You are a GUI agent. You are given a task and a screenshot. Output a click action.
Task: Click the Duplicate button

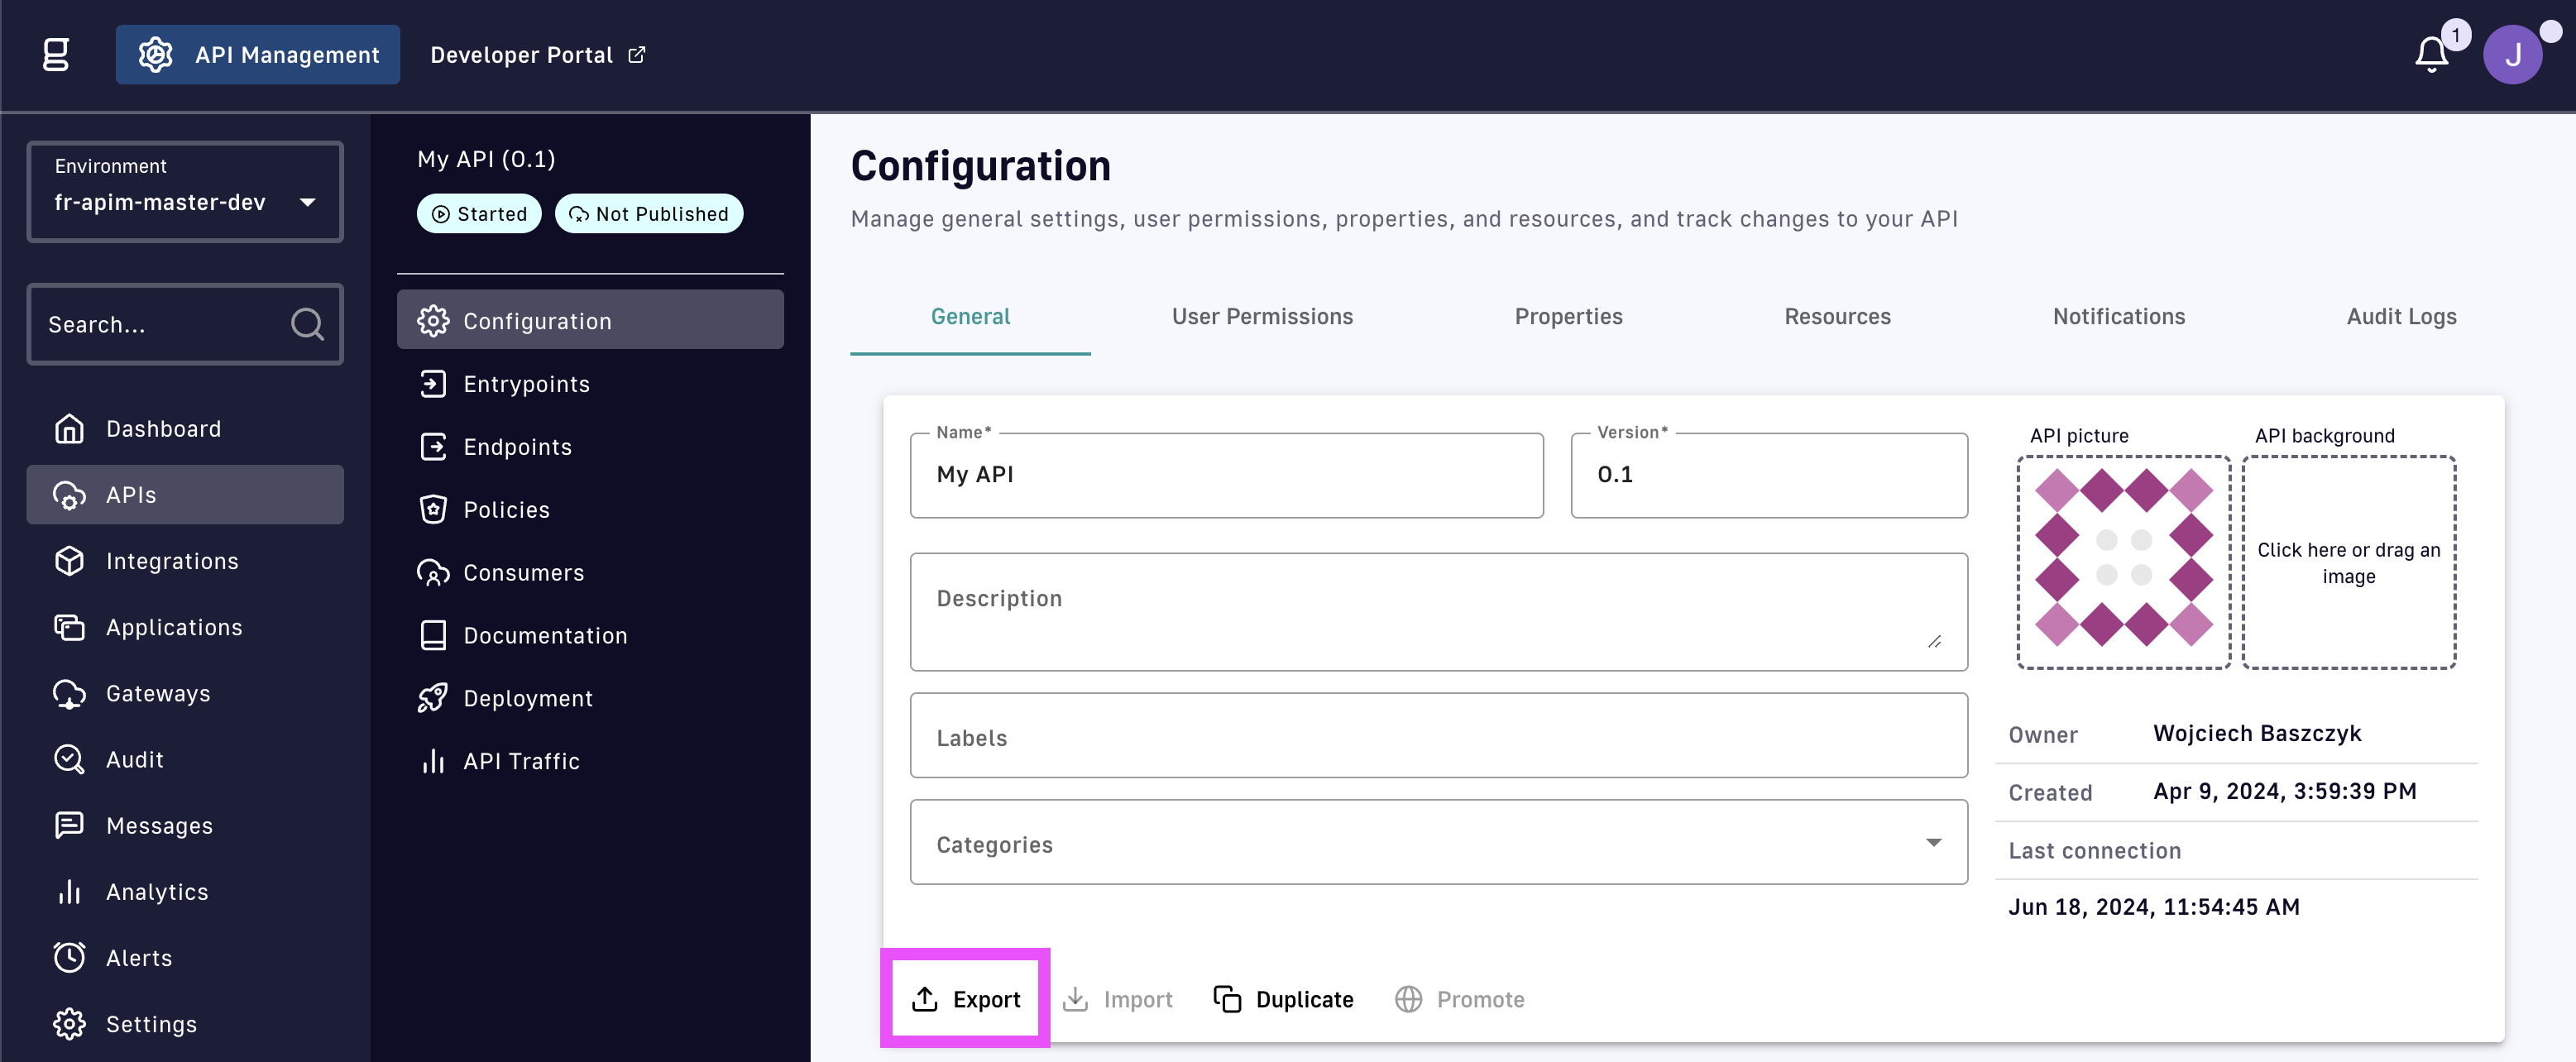click(1284, 999)
